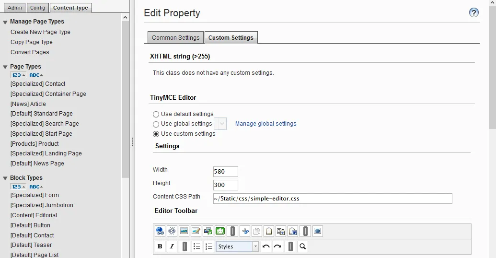Open Copy Page Type
The width and height of the screenshot is (496, 258).
(32, 42)
